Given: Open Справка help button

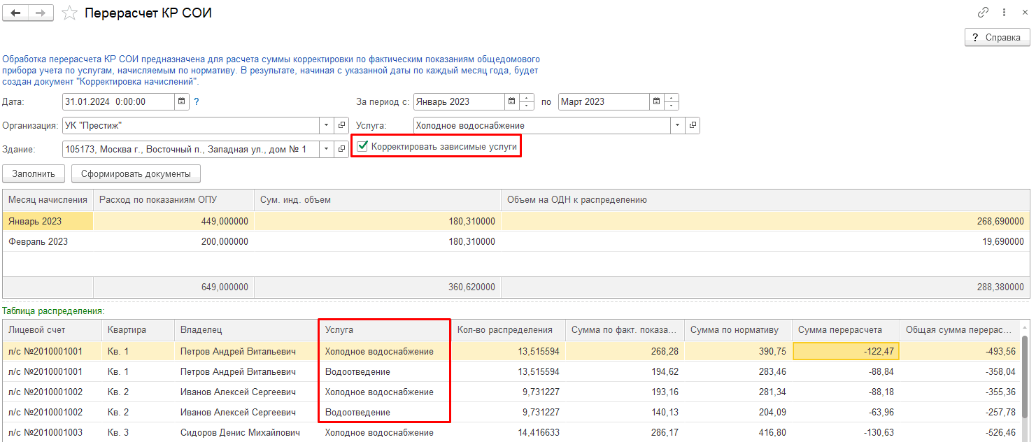Looking at the screenshot, I should coord(997,37).
